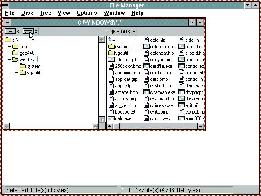
Task: Click the applicat.grp blank file icon
Action: pos(111,79)
